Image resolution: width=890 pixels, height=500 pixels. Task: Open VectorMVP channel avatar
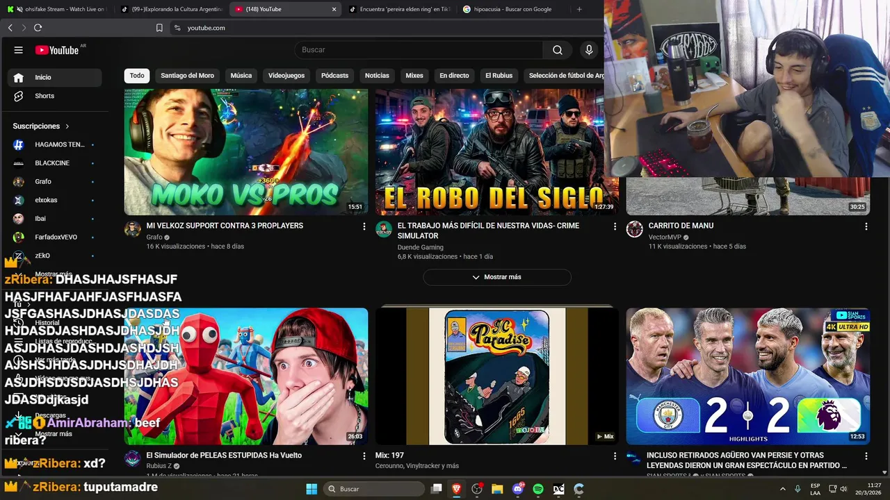(x=634, y=229)
